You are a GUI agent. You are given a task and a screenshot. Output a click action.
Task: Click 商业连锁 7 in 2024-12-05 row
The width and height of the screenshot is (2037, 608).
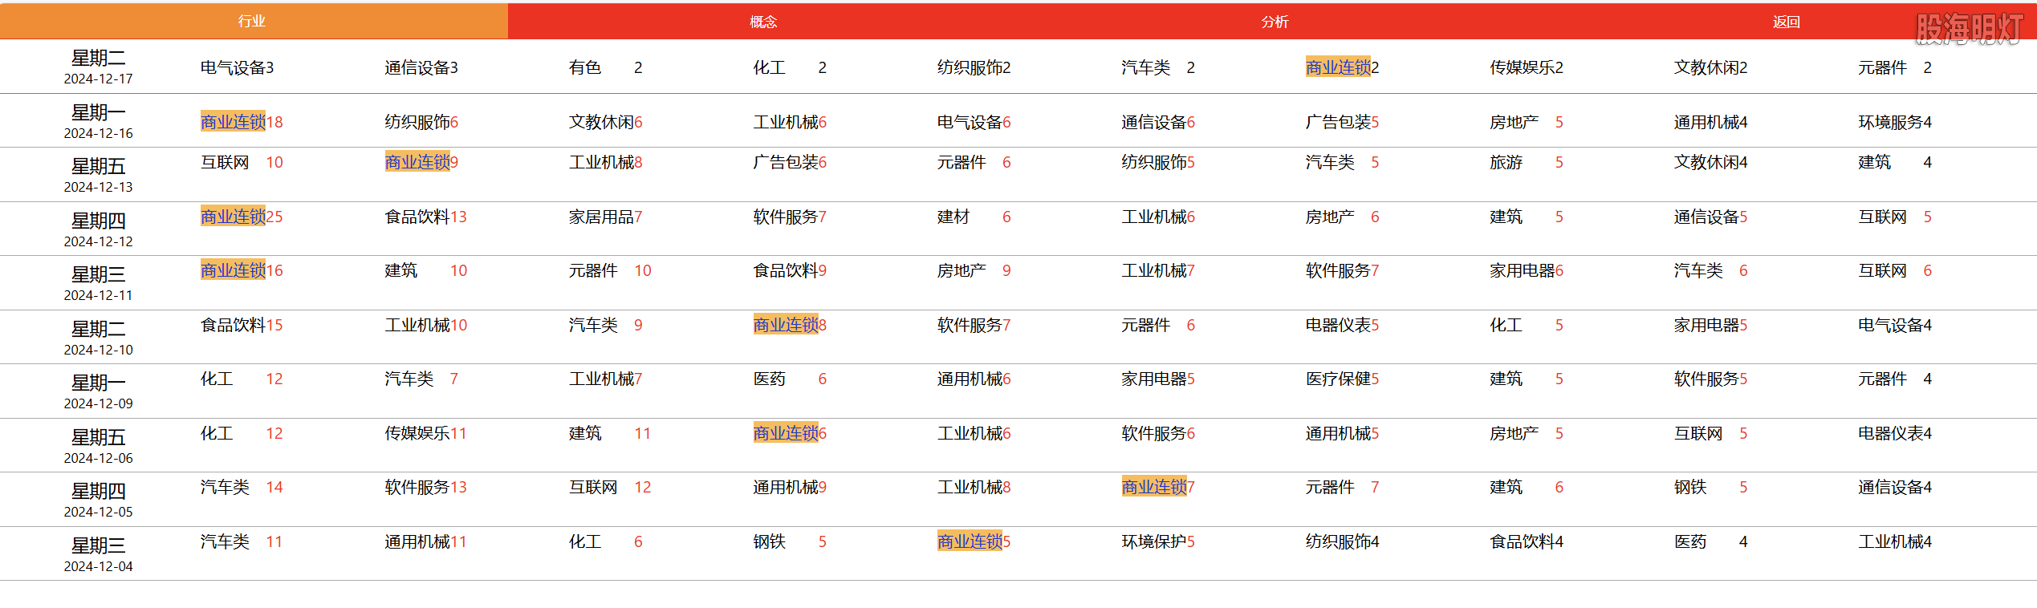1158,487
